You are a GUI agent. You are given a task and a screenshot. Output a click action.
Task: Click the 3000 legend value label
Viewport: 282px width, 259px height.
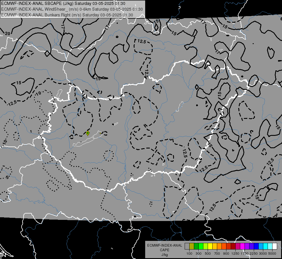(x=263, y=254)
